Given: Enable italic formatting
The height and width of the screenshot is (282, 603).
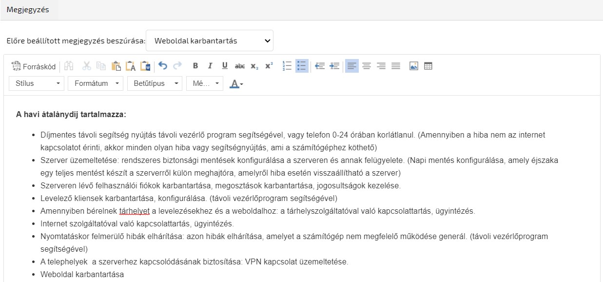Looking at the screenshot, I should click(210, 66).
